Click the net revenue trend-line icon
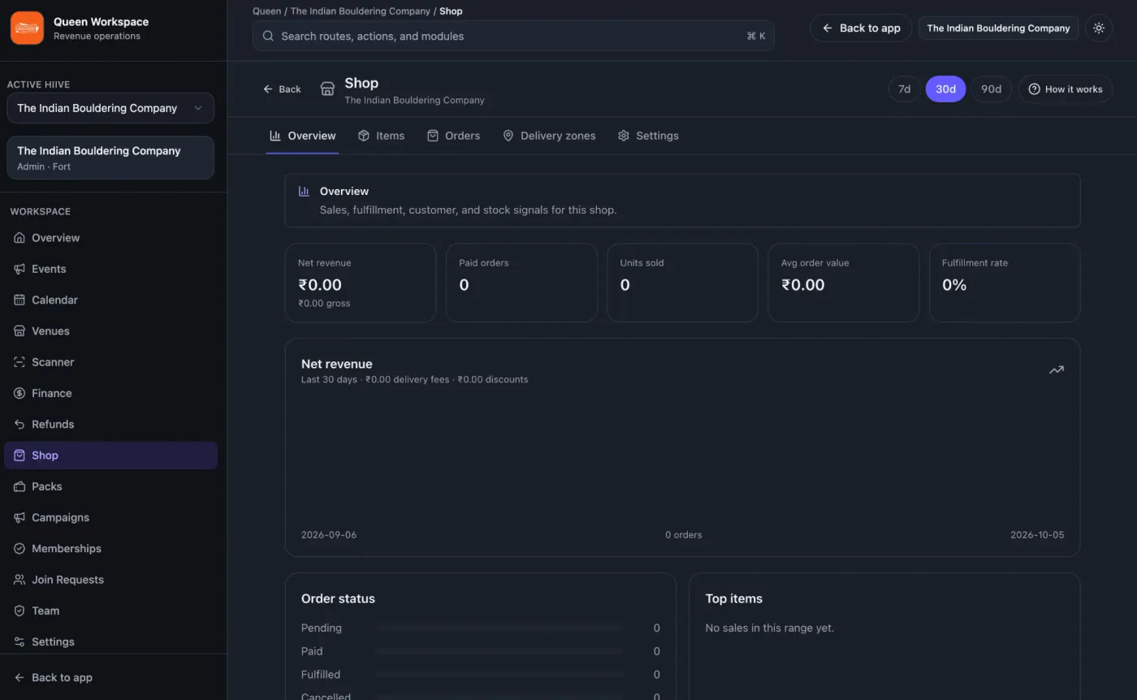This screenshot has width=1137, height=700. tap(1056, 370)
